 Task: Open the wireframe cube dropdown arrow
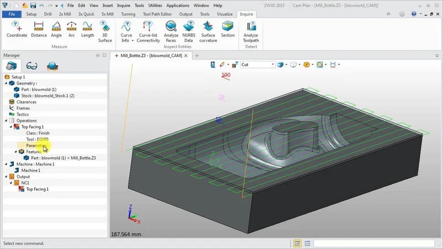300,65
